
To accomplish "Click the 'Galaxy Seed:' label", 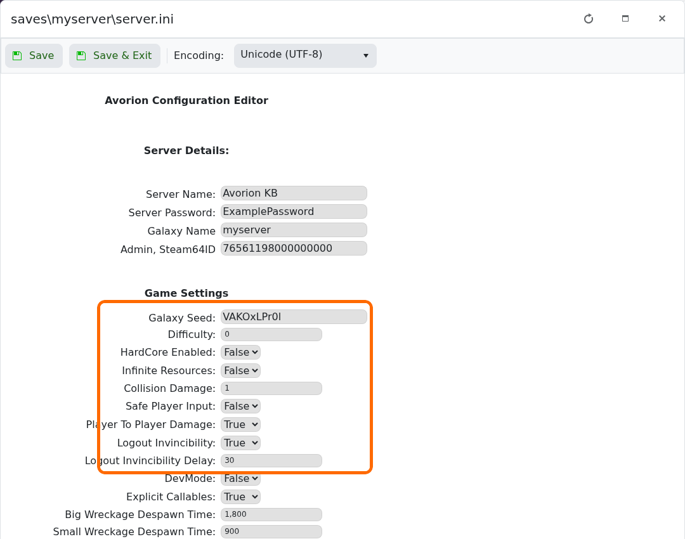I will (x=182, y=318).
